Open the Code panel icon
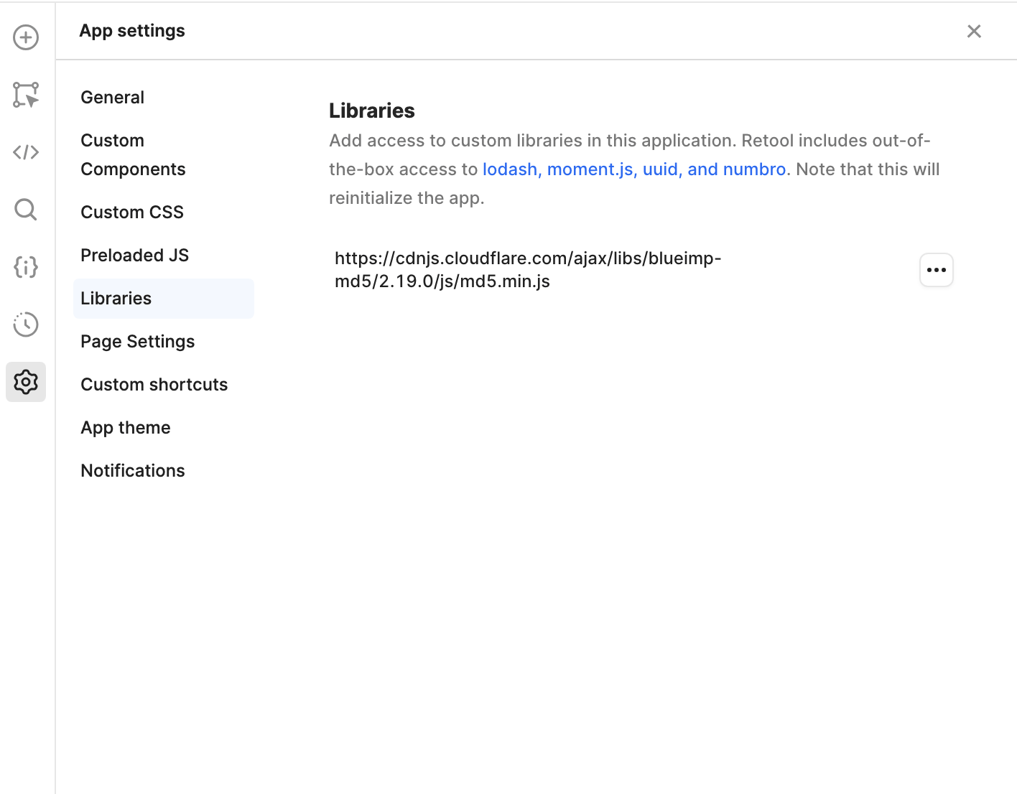 click(x=26, y=152)
